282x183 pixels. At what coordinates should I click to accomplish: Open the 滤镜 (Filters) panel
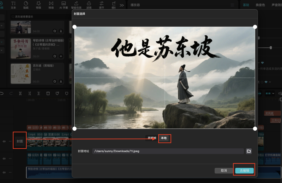pyautogui.click(x=89, y=5)
